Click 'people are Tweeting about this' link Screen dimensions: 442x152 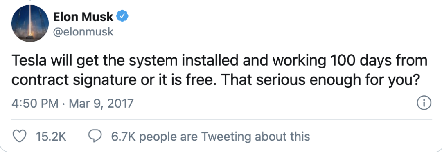coord(224,137)
